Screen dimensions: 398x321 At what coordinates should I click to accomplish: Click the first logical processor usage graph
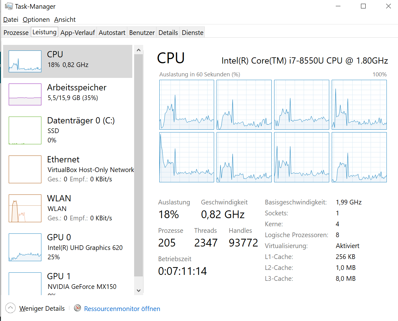pyautogui.click(x=186, y=105)
